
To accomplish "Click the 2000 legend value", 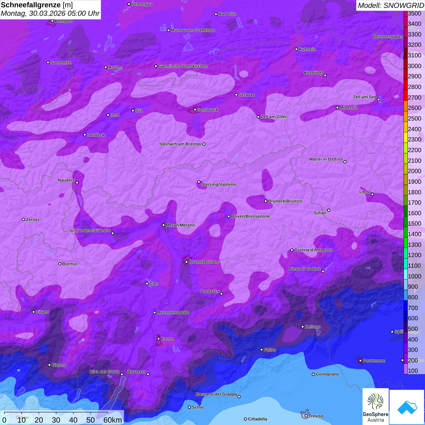I will tap(414, 171).
